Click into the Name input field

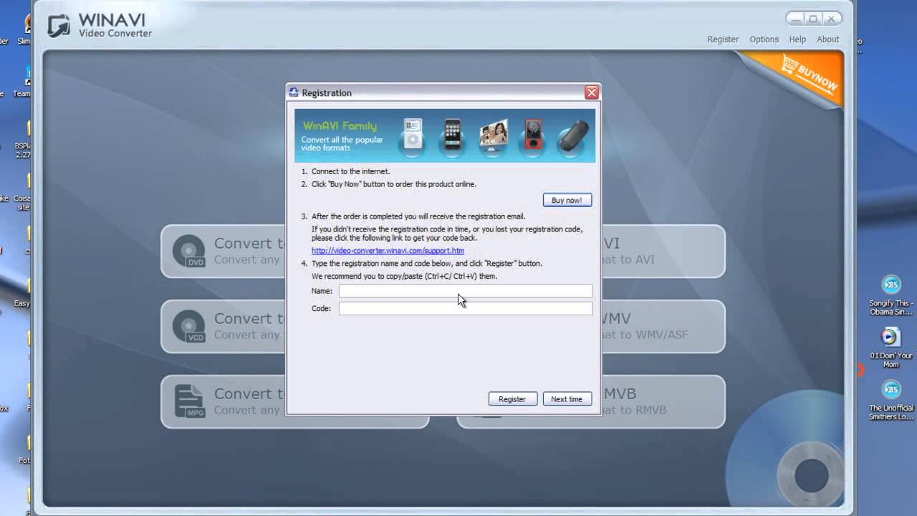tap(466, 291)
